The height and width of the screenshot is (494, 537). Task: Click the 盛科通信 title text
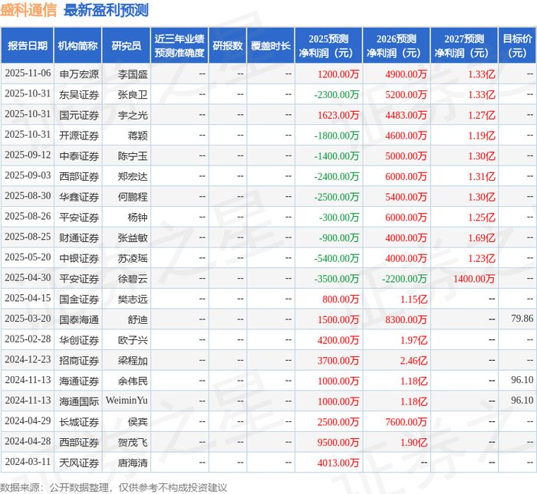[x=28, y=10]
